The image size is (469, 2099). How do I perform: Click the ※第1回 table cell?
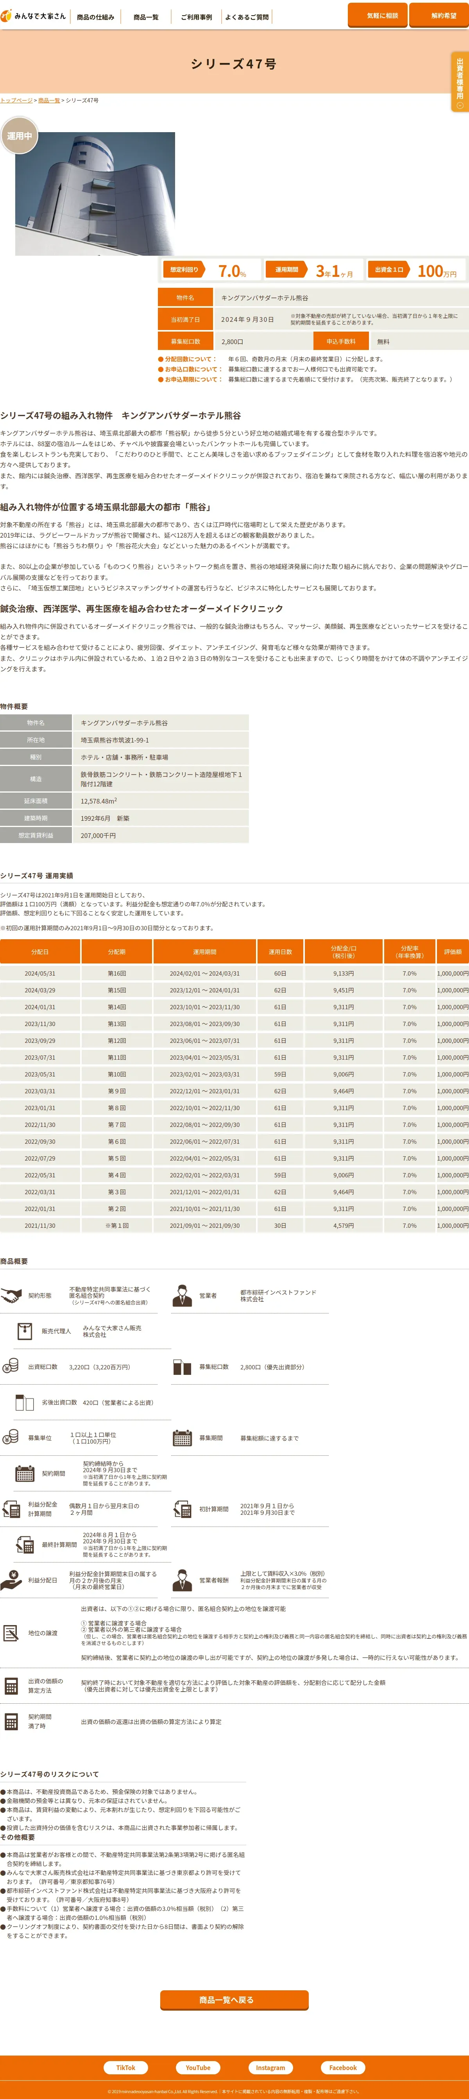(117, 1225)
